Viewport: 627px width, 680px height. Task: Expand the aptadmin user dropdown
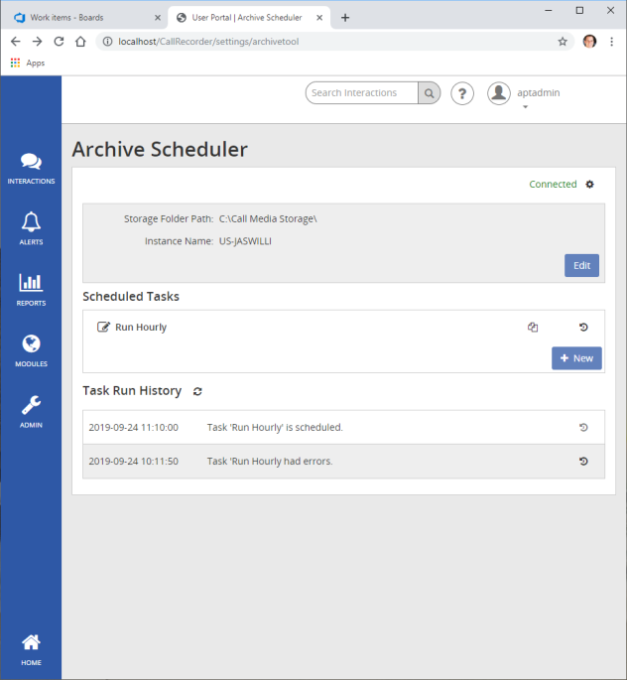pyautogui.click(x=525, y=106)
